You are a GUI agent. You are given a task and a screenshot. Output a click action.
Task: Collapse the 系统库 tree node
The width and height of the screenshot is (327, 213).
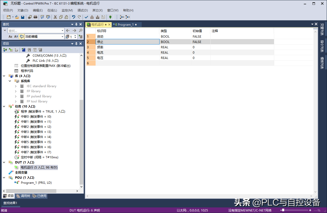coord(10,81)
